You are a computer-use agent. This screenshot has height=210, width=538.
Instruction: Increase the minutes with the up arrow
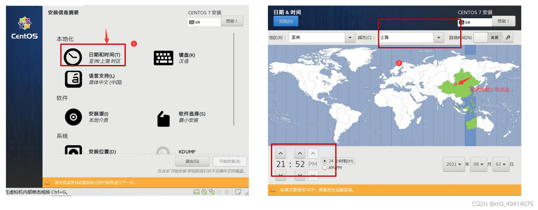click(300, 153)
